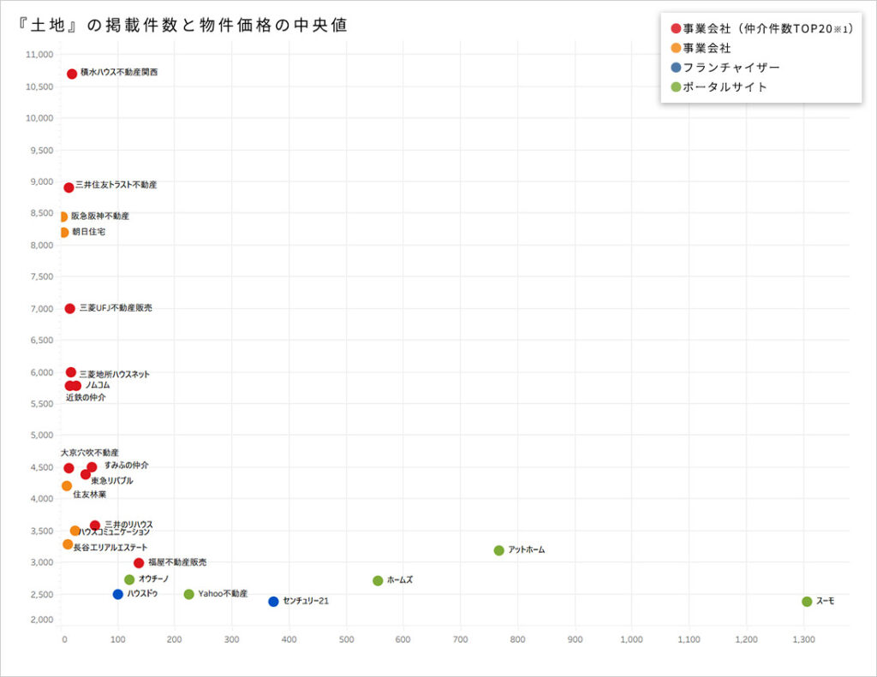Click the 住友林業 orange data point

(67, 486)
